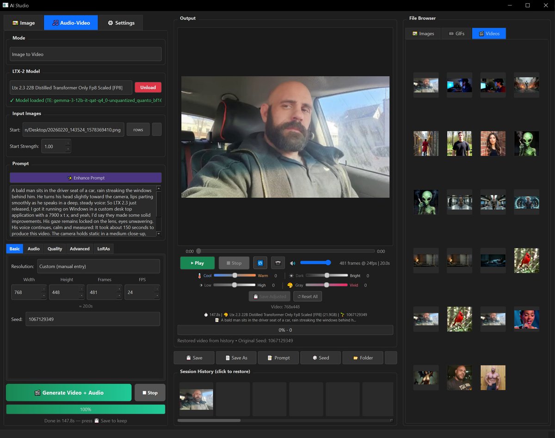Click the Stop button next to Play
The width and height of the screenshot is (555, 438).
pyautogui.click(x=234, y=263)
